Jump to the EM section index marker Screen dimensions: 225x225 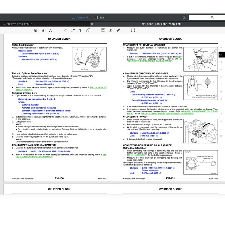click(221, 55)
